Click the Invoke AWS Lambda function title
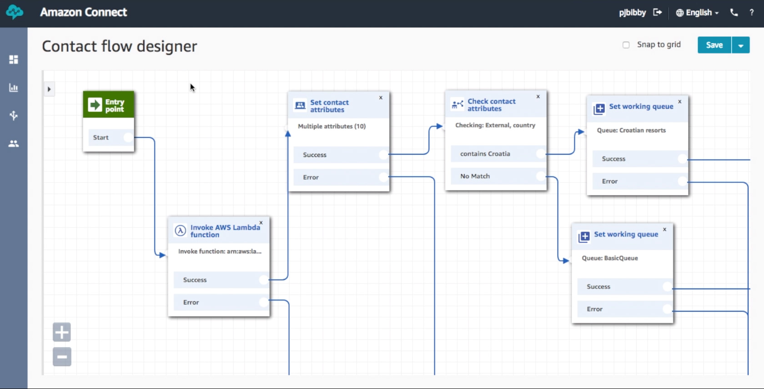 (225, 231)
